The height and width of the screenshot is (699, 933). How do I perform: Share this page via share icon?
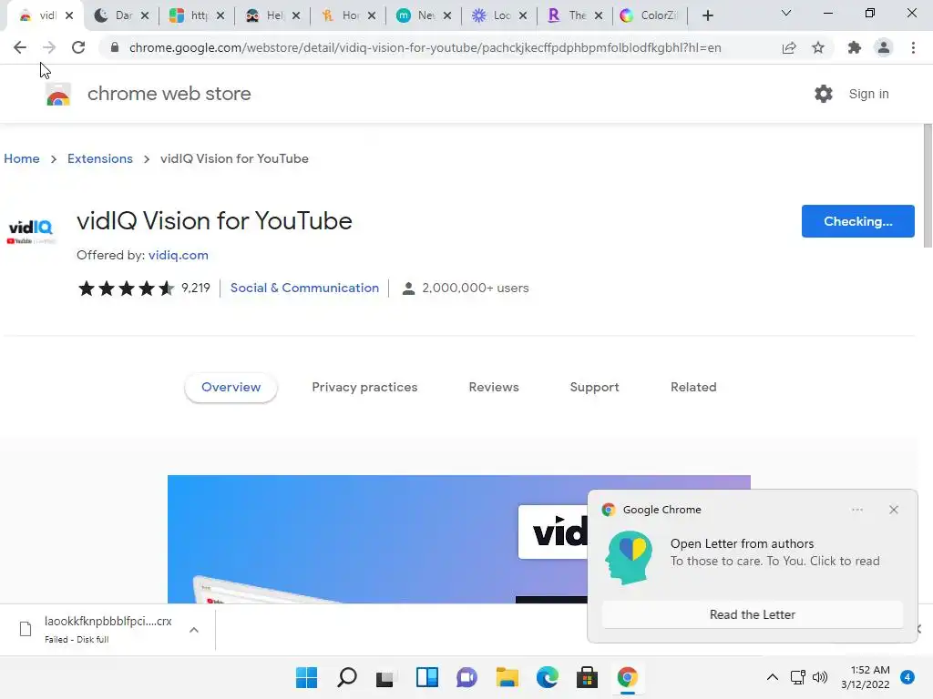(x=789, y=47)
